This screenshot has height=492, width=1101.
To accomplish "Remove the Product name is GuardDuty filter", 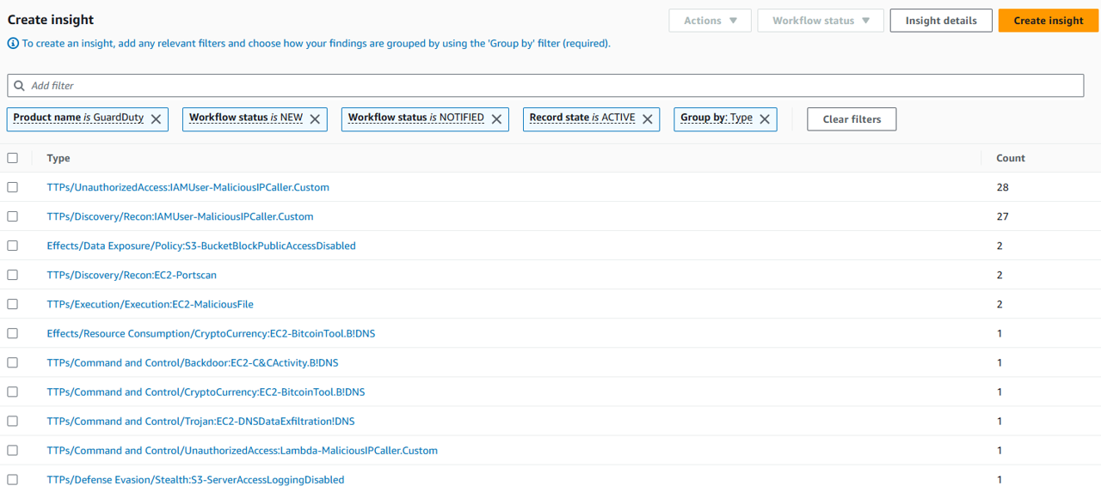I will pyautogui.click(x=156, y=119).
